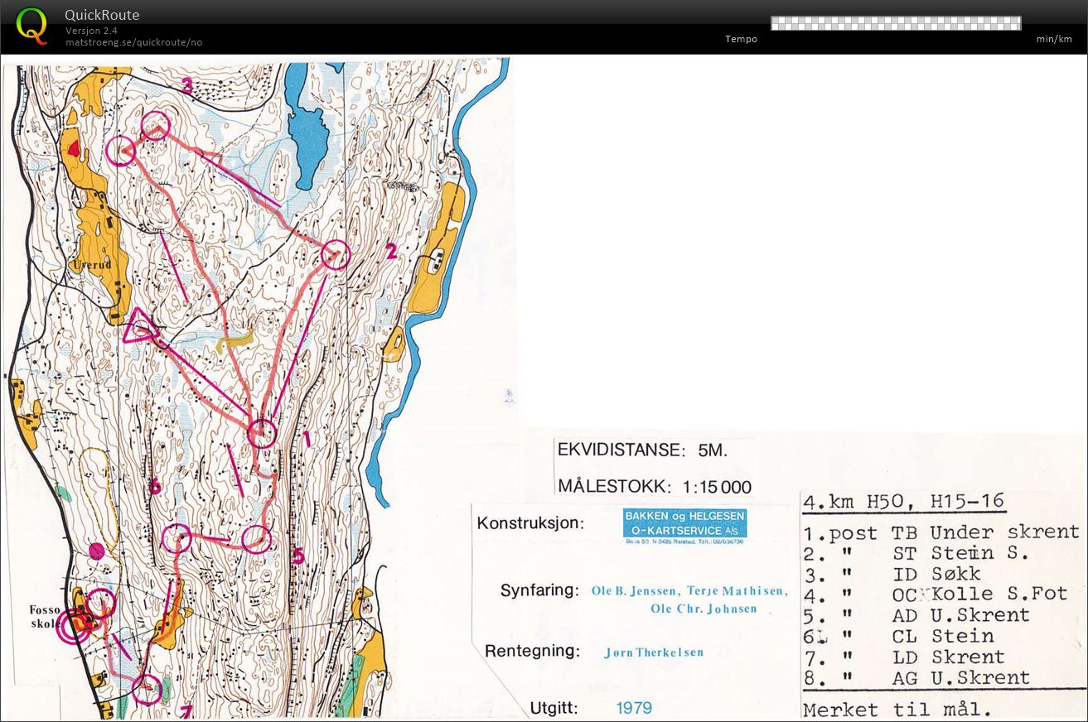Click the 4.km H50, H15-16 heading
This screenshot has width=1088, height=722.
(x=903, y=501)
